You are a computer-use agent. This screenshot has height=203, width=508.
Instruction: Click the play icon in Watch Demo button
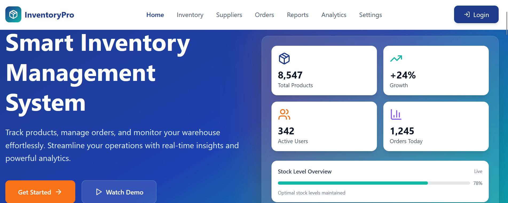tap(99, 192)
